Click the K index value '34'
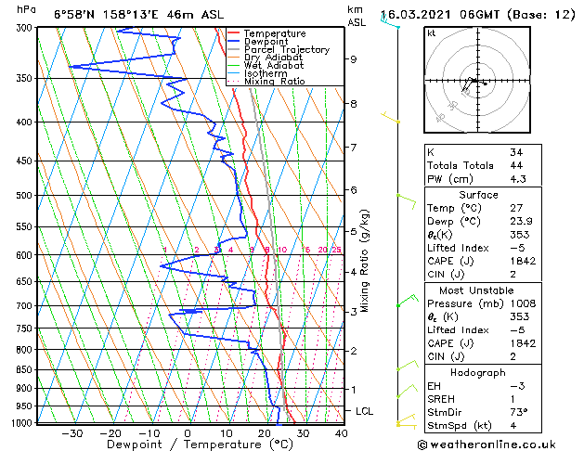Screen dimensions: 584x451 (x=516, y=152)
